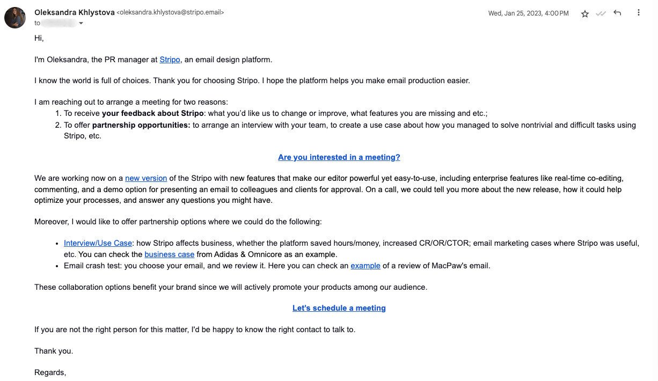Click the bold 'your feedback about Stripo' text
This screenshot has height=381, width=658.
[x=151, y=113]
